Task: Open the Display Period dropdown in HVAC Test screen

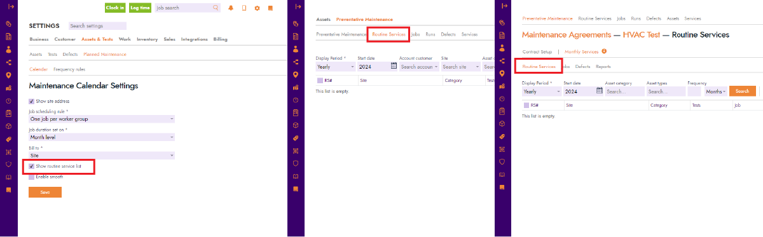Action: click(542, 91)
